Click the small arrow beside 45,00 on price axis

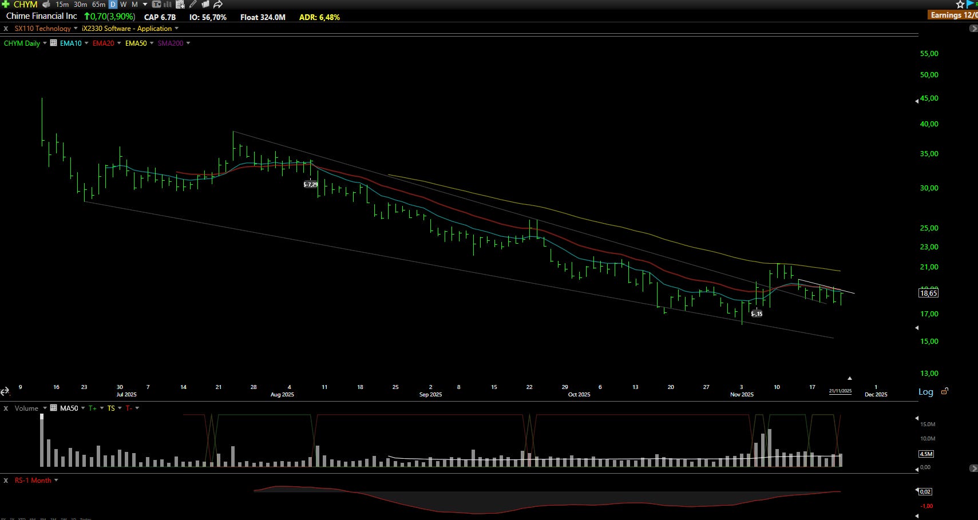pos(917,101)
